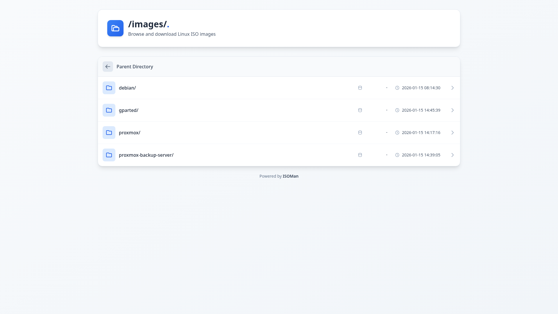This screenshot has height=314, width=558.
Task: Click the clock icon in gparted row
Action: [397, 110]
